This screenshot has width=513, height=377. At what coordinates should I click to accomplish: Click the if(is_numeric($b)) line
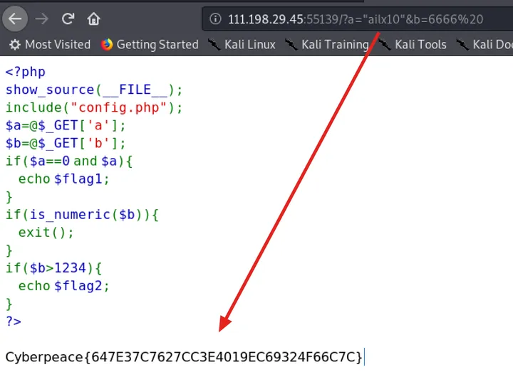[x=82, y=215]
